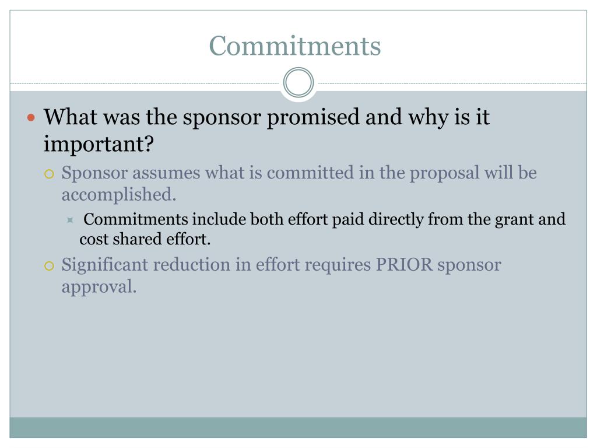Click the word 'accomplished.'
This screenshot has width=597, height=448.
click(119, 195)
